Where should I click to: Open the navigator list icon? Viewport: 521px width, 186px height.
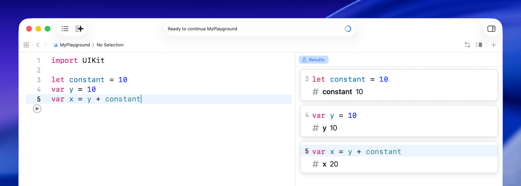pos(65,29)
